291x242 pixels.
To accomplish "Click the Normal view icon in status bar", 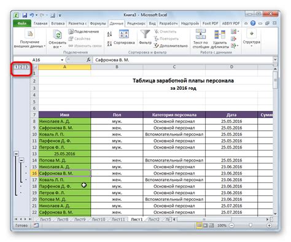I will (199, 225).
